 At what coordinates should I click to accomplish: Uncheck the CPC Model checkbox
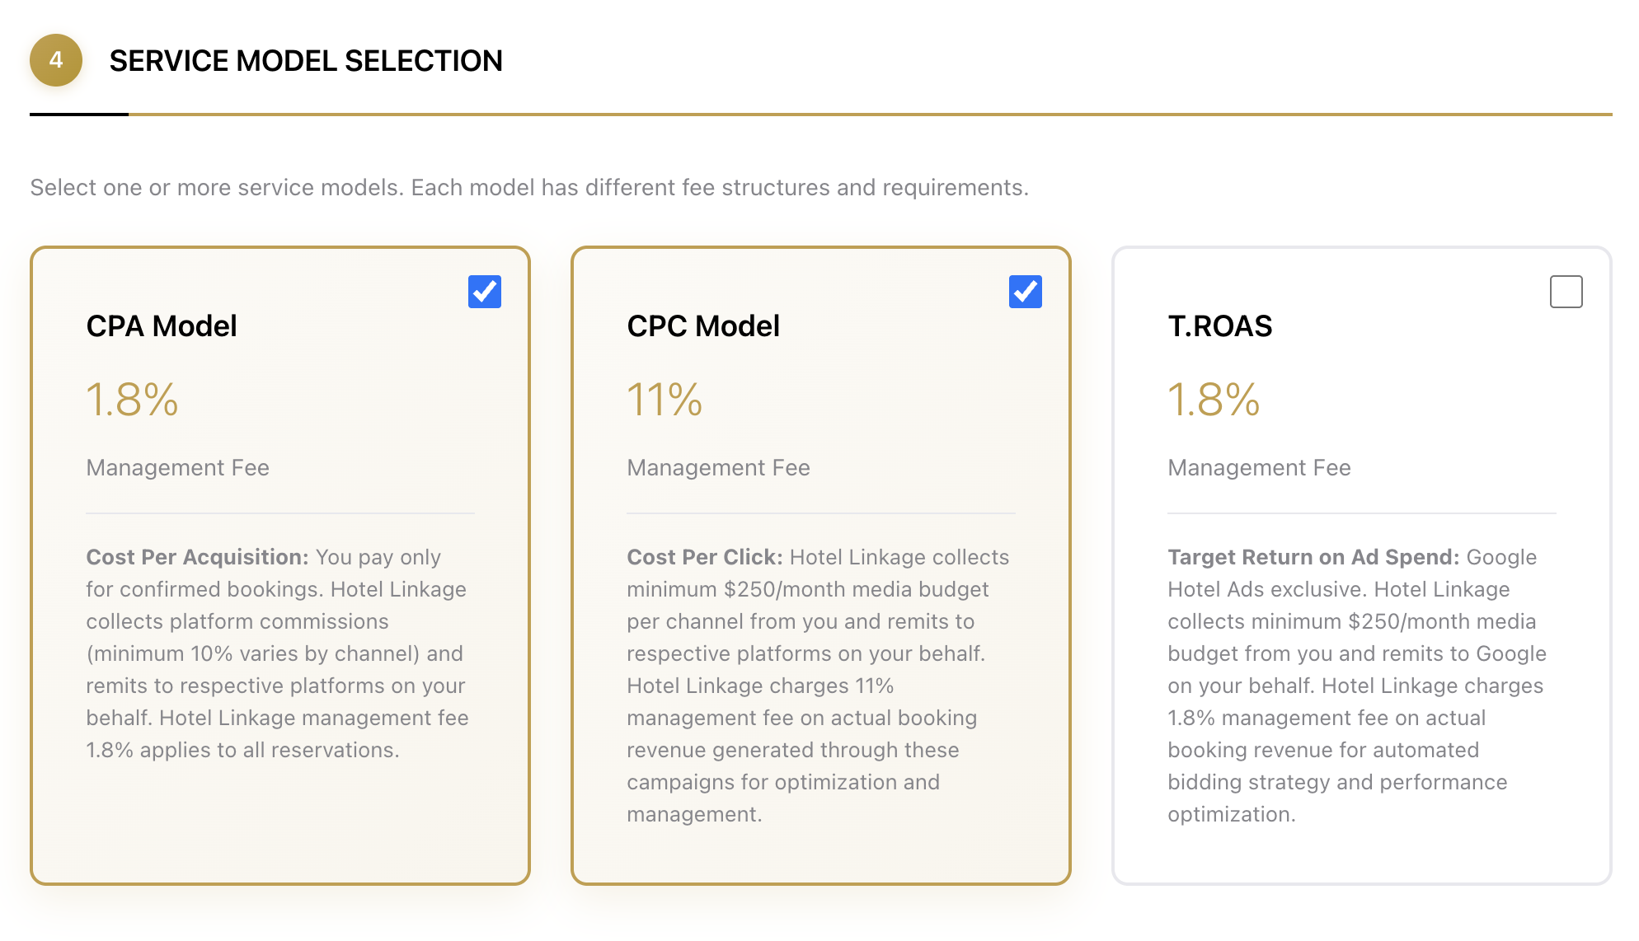coord(1025,292)
